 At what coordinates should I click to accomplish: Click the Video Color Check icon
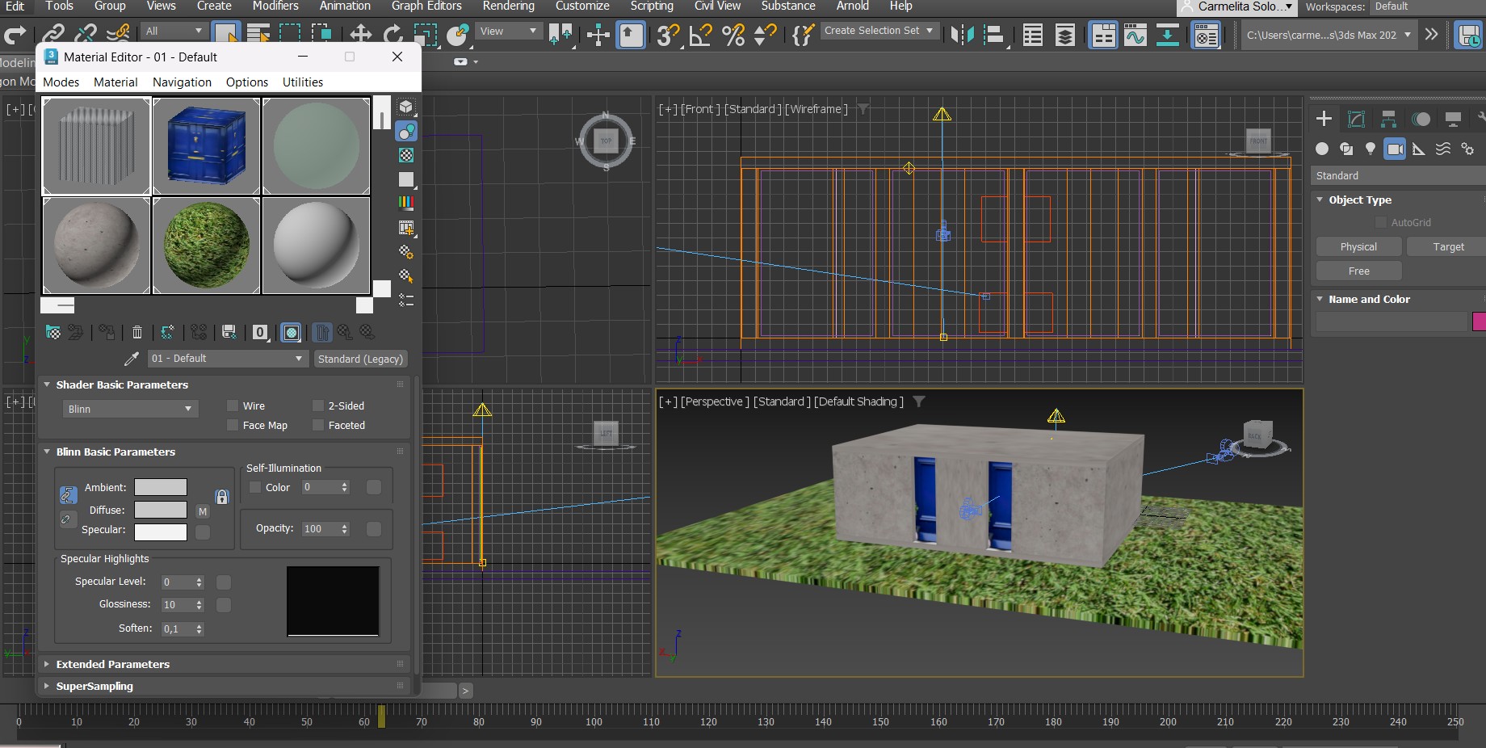coord(406,203)
